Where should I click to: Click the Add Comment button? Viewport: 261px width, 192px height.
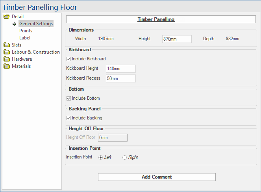157,177
